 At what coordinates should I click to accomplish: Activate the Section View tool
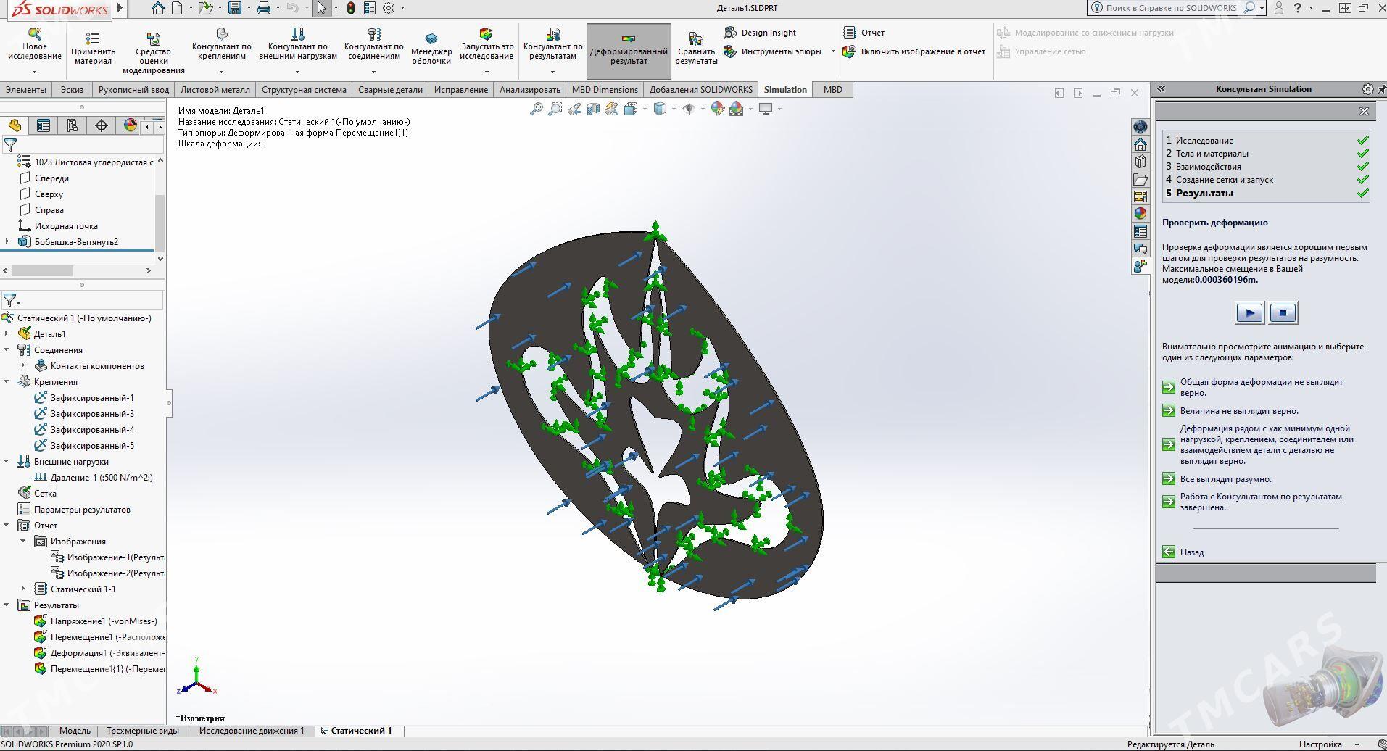593,109
